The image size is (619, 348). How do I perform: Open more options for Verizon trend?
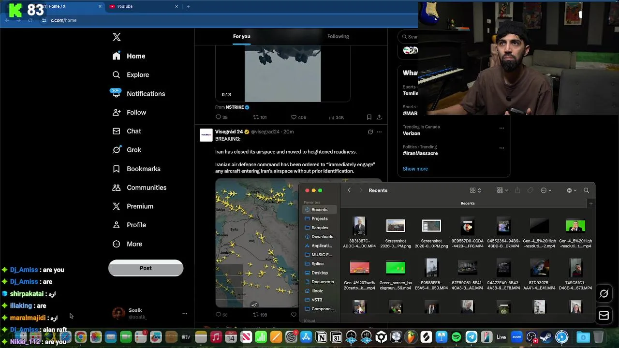[x=501, y=128]
